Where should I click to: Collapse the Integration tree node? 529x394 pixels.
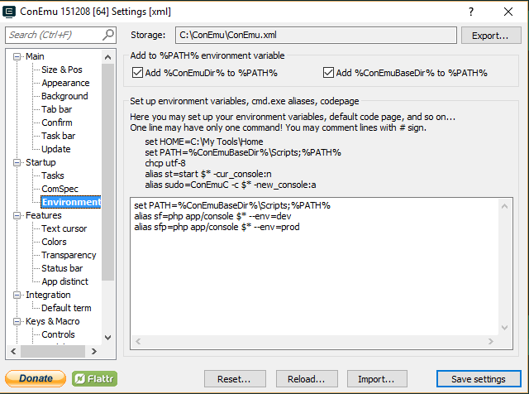pyautogui.click(x=17, y=295)
